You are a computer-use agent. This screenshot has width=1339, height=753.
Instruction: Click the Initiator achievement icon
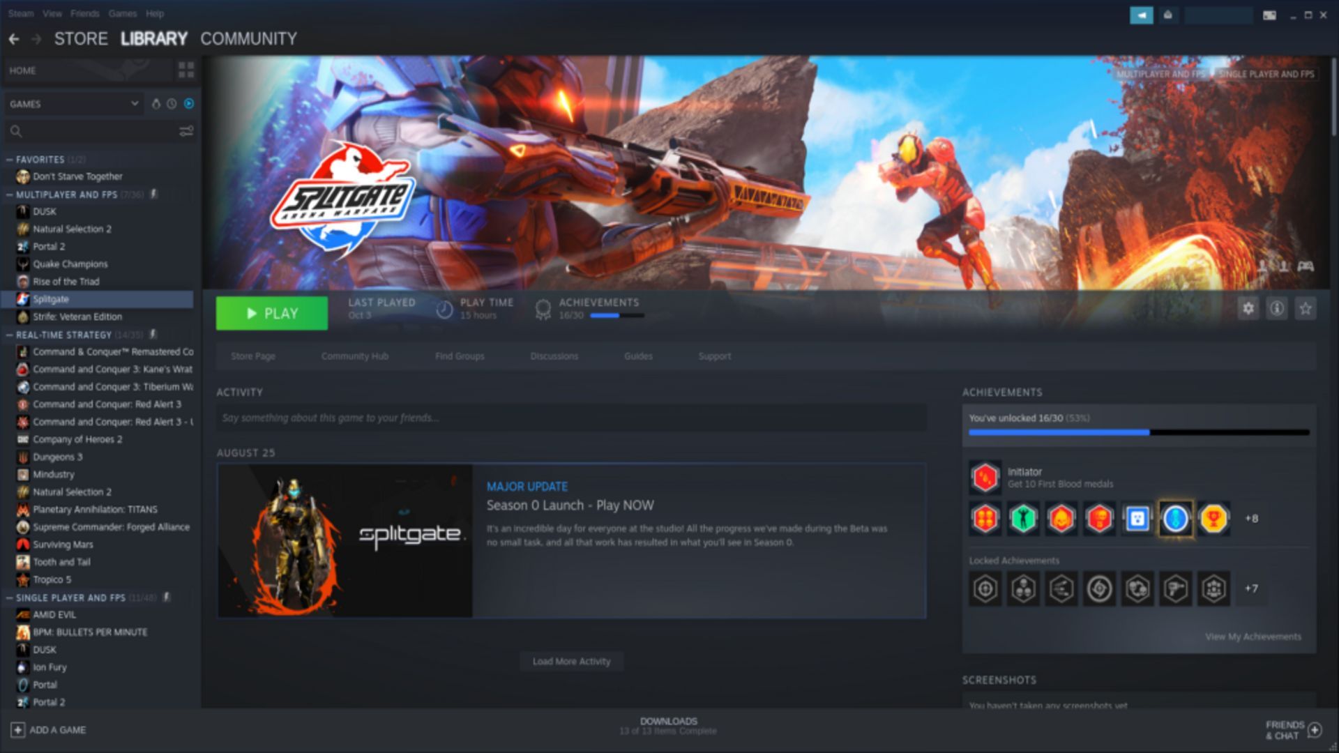983,476
